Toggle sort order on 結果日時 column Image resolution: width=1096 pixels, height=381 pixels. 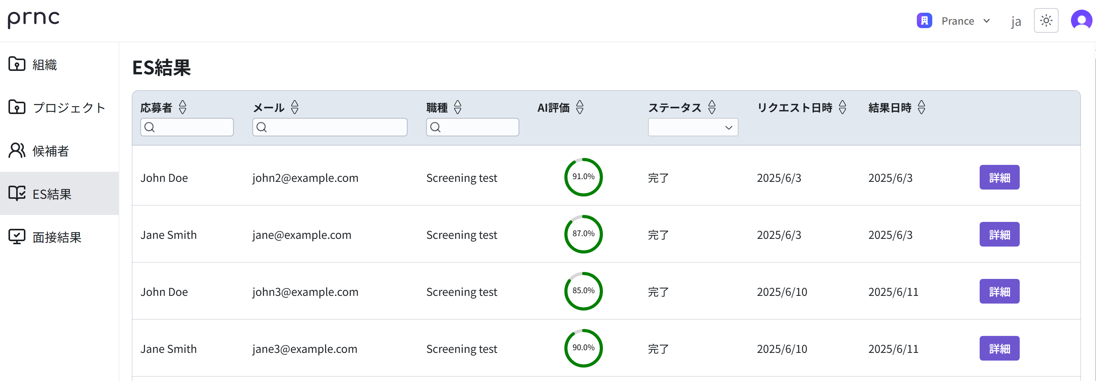coord(921,107)
